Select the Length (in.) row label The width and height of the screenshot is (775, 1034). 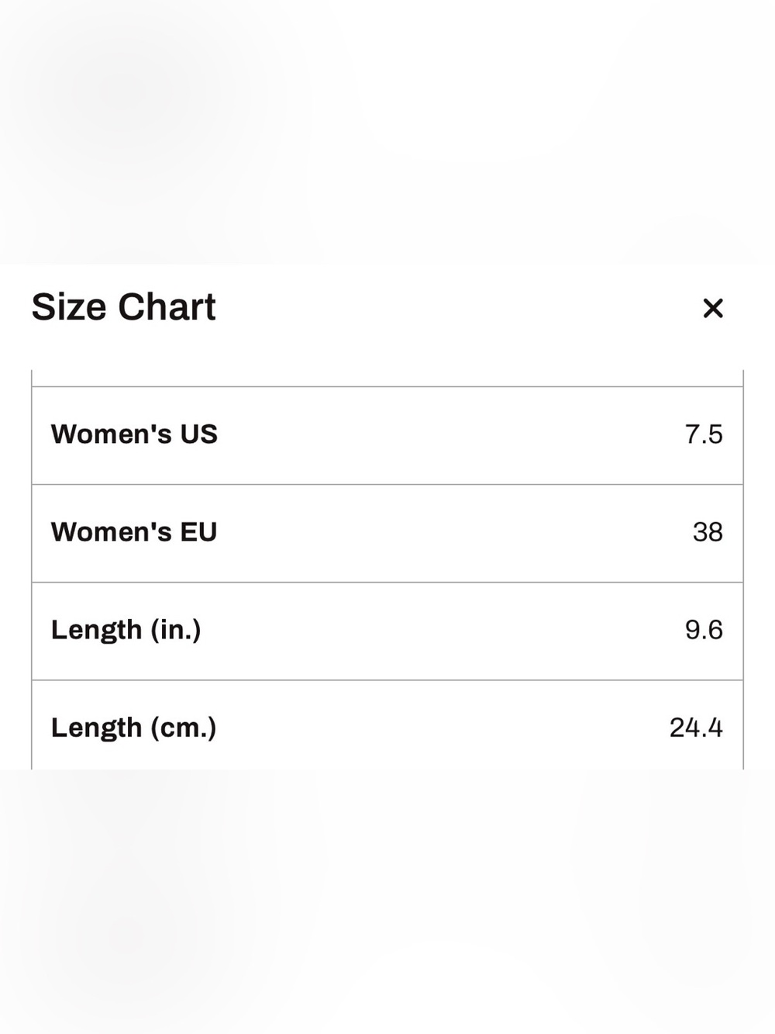pyautogui.click(x=126, y=630)
